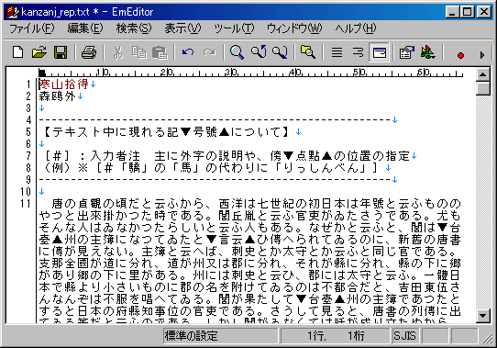This screenshot has height=348, width=497.
Task: Open Find with the magnifier icon
Action: pos(237,52)
